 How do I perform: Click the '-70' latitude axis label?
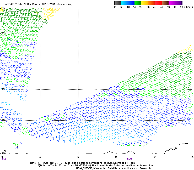click(x=3, y=153)
